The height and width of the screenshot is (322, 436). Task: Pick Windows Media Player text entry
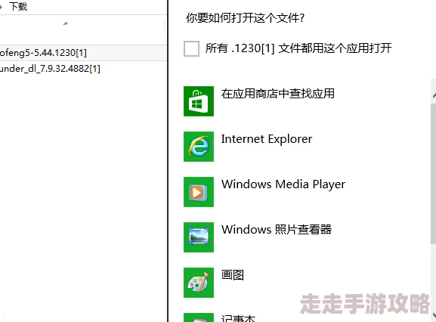click(x=283, y=184)
